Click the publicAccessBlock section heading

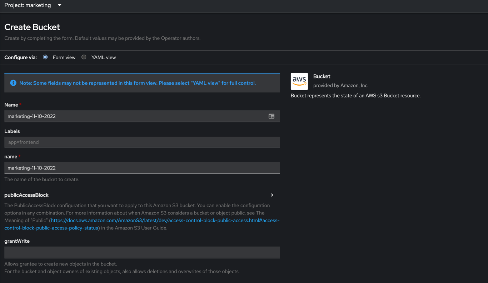coord(26,195)
